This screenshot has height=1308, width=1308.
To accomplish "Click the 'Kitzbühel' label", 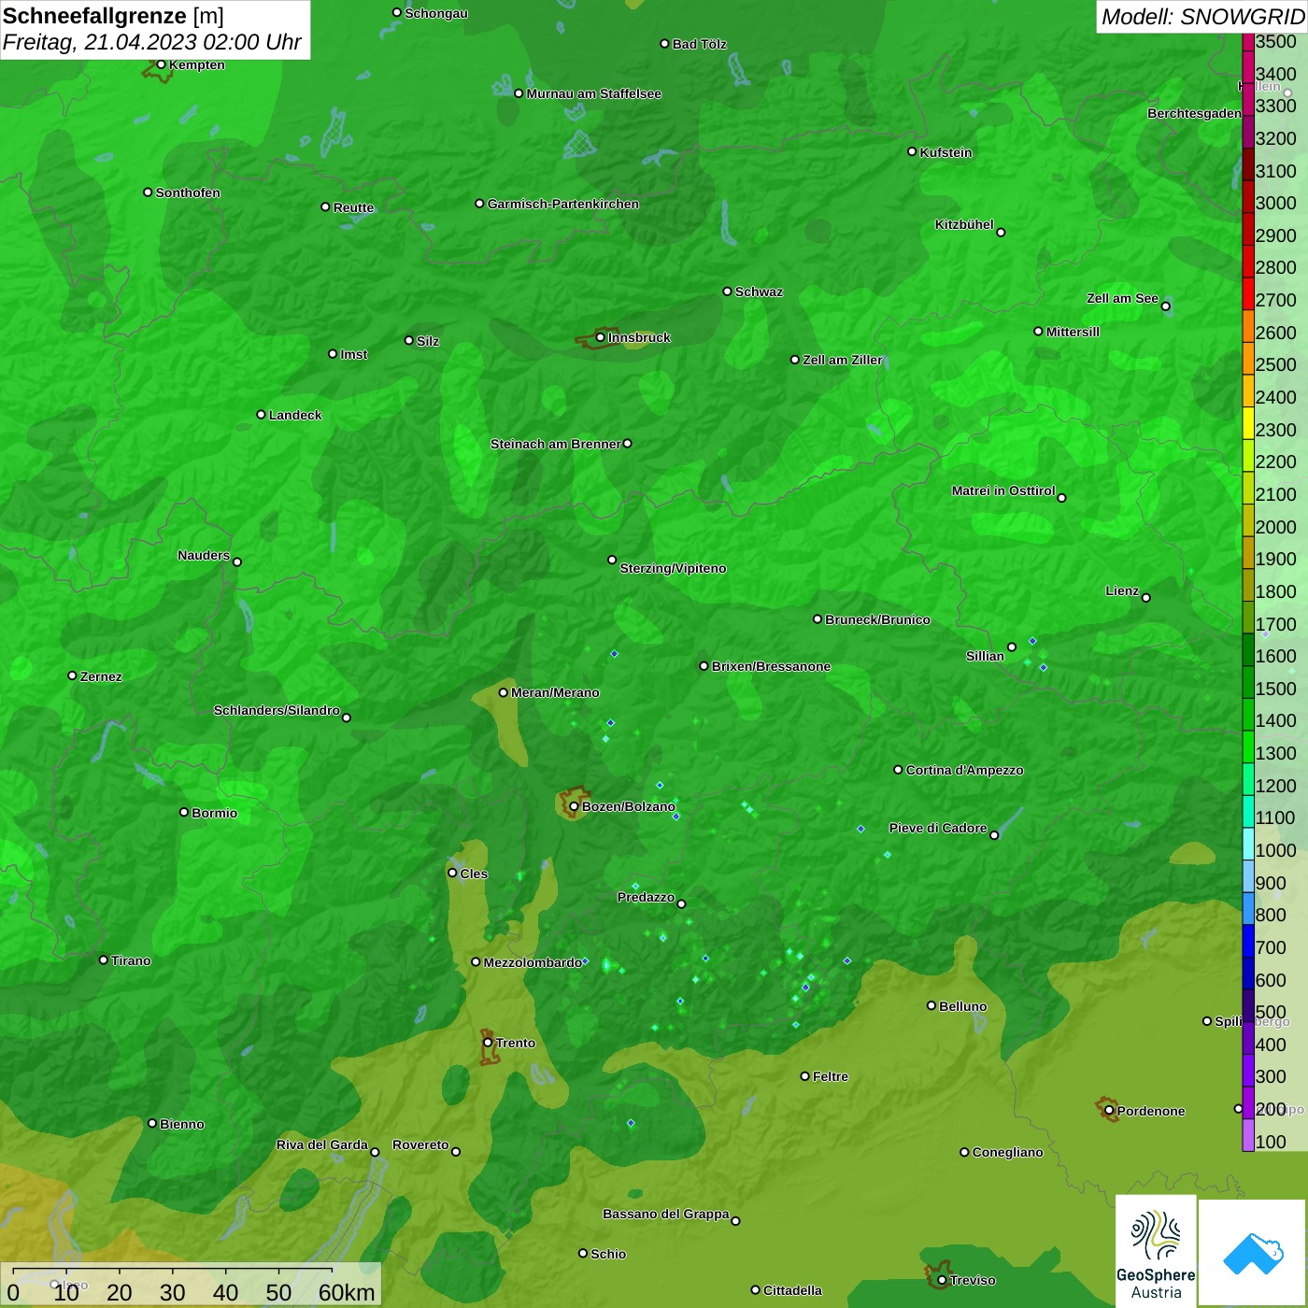I will point(964,224).
